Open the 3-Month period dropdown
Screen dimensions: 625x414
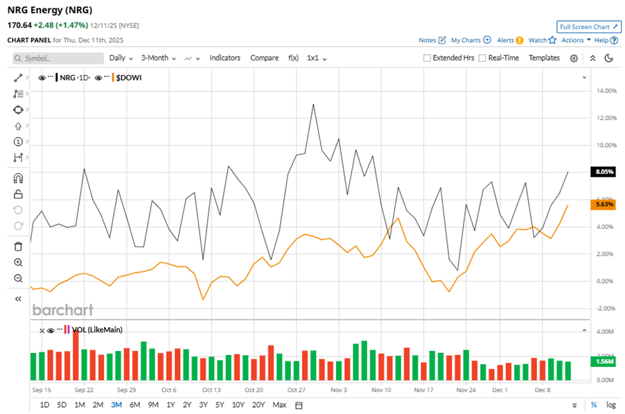[x=158, y=58]
